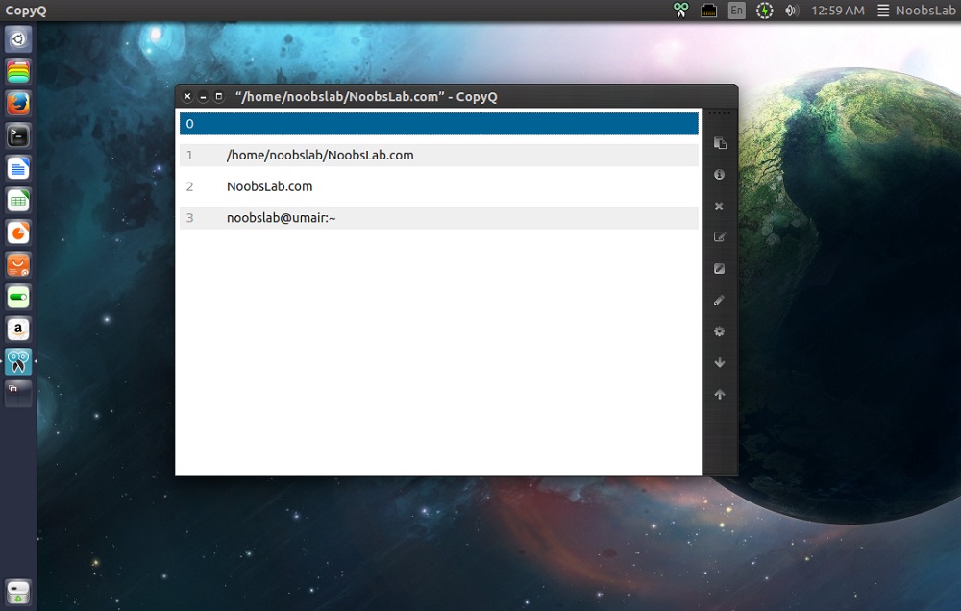Edit item in external editor with pencil icon

click(719, 301)
